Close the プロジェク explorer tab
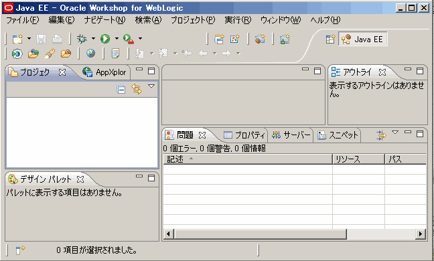434x261 pixels. (62, 72)
